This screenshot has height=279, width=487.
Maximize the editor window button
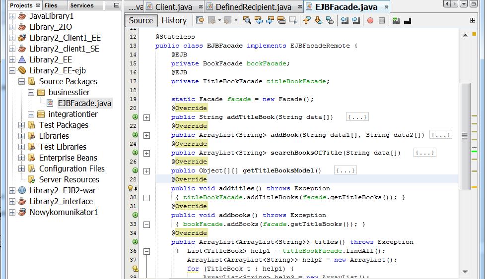pyautogui.click(x=473, y=4)
